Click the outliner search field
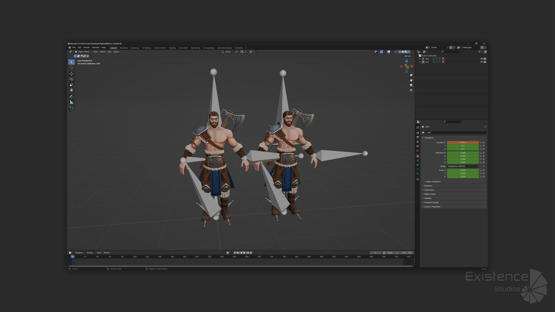 pyautogui.click(x=450, y=52)
